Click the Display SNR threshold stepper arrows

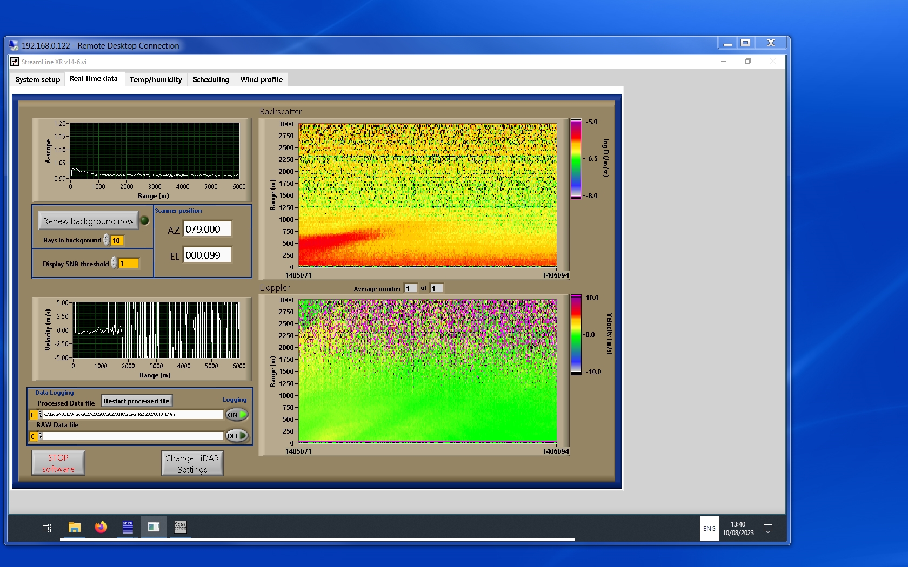(114, 263)
